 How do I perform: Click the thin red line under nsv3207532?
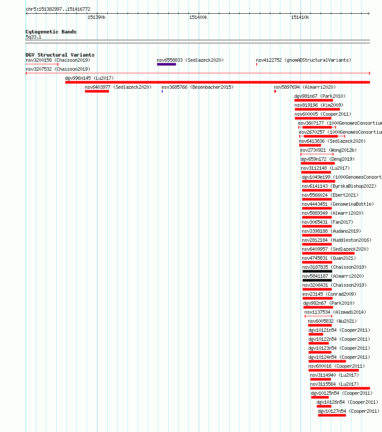(x=197, y=73)
